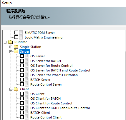Check OS Client for Route Control box
The width and height of the screenshot is (126, 120).
[x=22, y=103]
